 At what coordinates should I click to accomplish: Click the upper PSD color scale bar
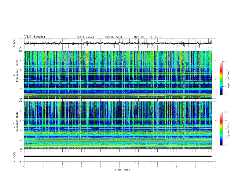[x=221, y=78]
